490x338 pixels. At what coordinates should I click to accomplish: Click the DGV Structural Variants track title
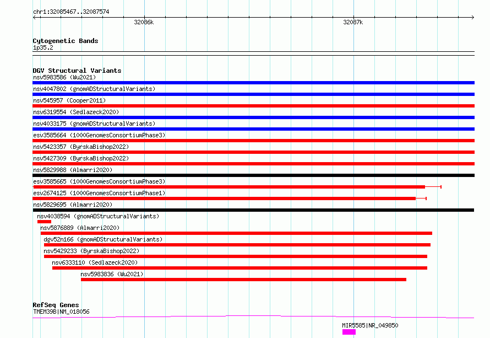tap(77, 71)
